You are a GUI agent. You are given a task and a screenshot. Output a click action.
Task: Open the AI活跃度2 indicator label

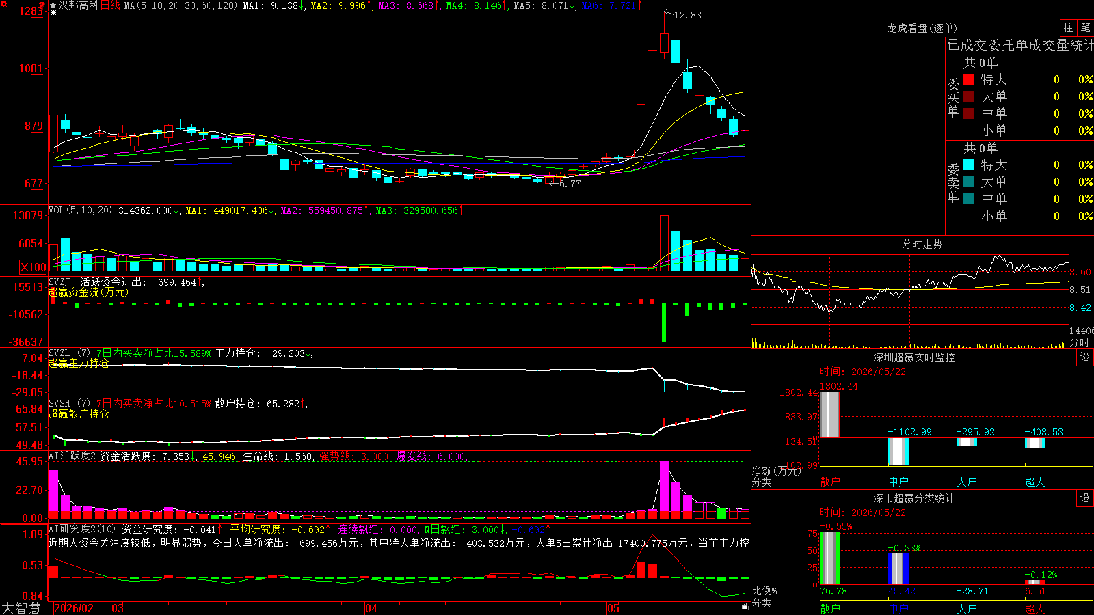point(72,456)
